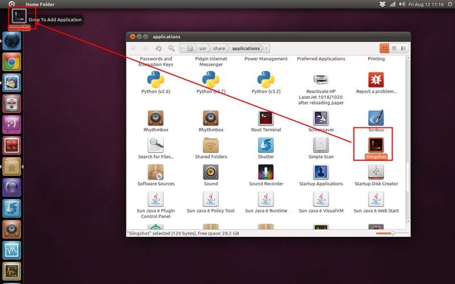Open the sound volume indicator menu
Image resolution: width=455 pixels, height=284 pixels.
click(x=402, y=5)
